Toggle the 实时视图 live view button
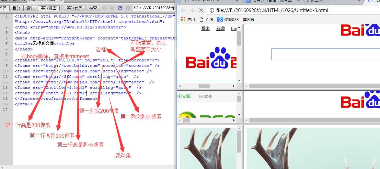This screenshot has height=169, width=380. [x=49, y=8]
